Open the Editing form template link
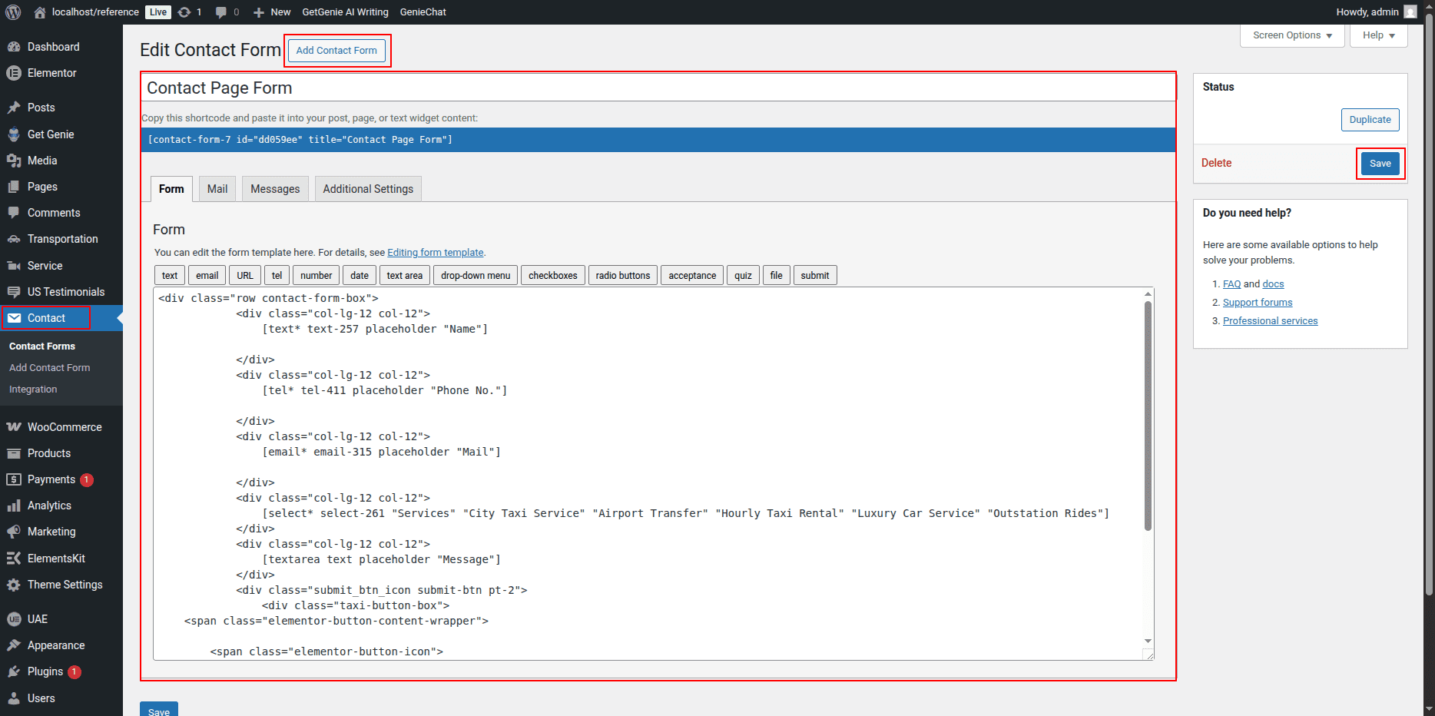Viewport: 1435px width, 716px height. coord(436,253)
